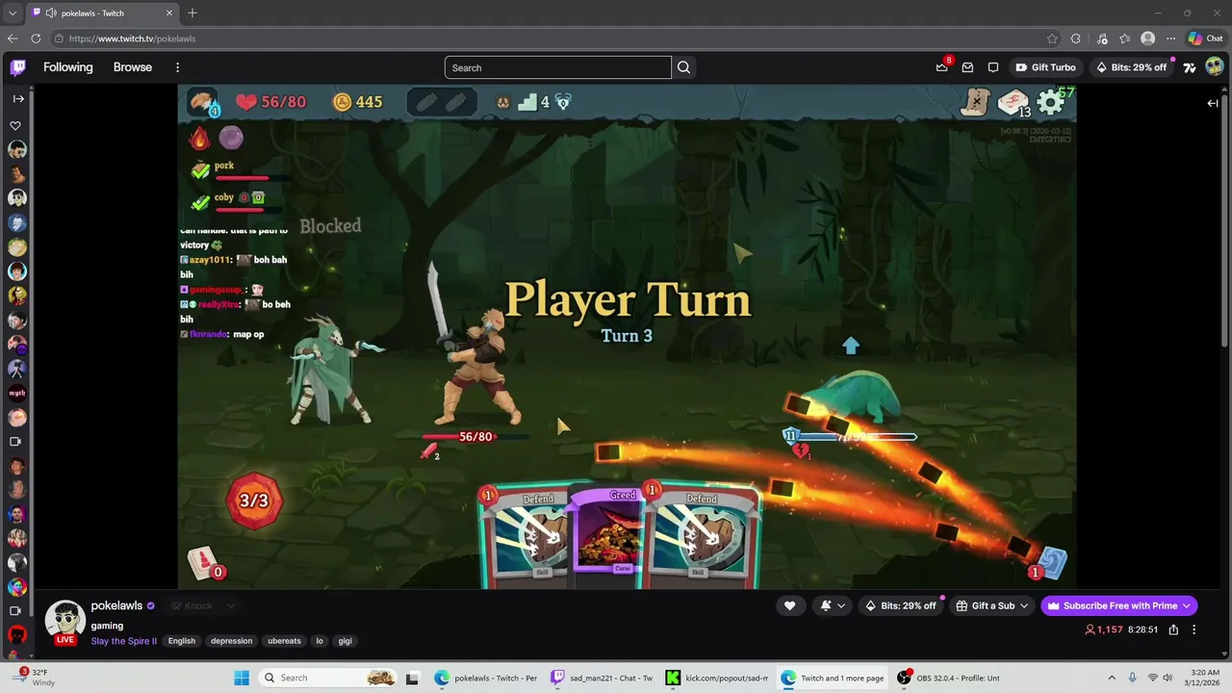1232x693 pixels.
Task: Click the Gift Turbo button
Action: [x=1045, y=67]
